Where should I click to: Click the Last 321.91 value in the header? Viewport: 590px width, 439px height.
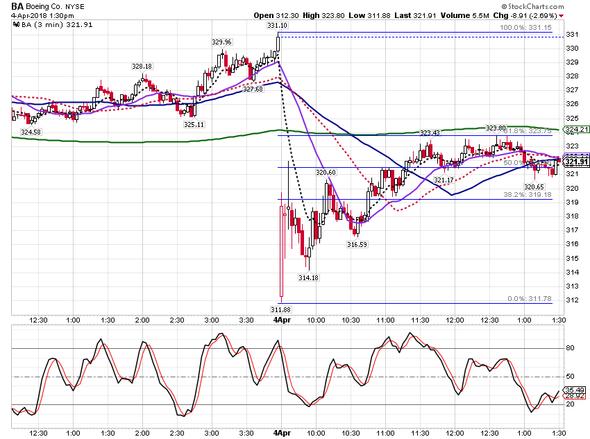pos(415,15)
